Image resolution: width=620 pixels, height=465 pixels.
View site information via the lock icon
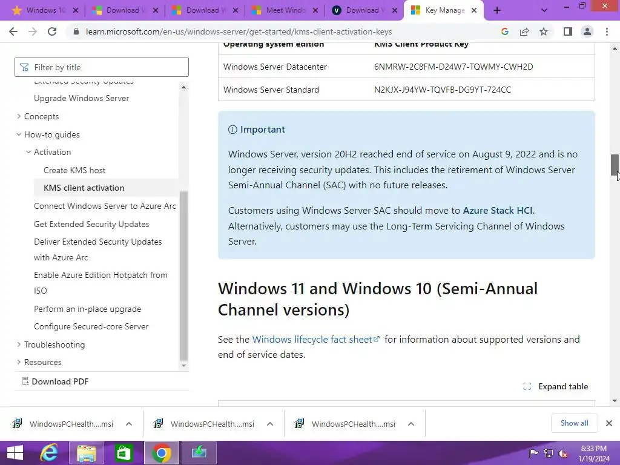click(x=76, y=31)
